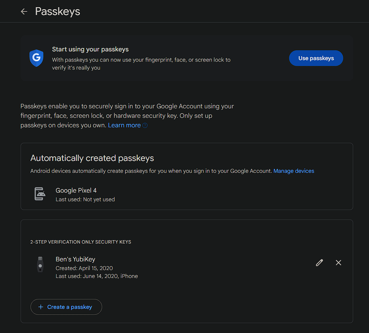Click 'Created: April 15, 2020' text
The height and width of the screenshot is (333, 369).
pyautogui.click(x=84, y=268)
